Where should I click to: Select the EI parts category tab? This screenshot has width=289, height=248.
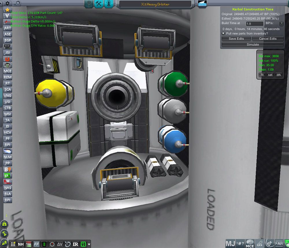(8, 126)
